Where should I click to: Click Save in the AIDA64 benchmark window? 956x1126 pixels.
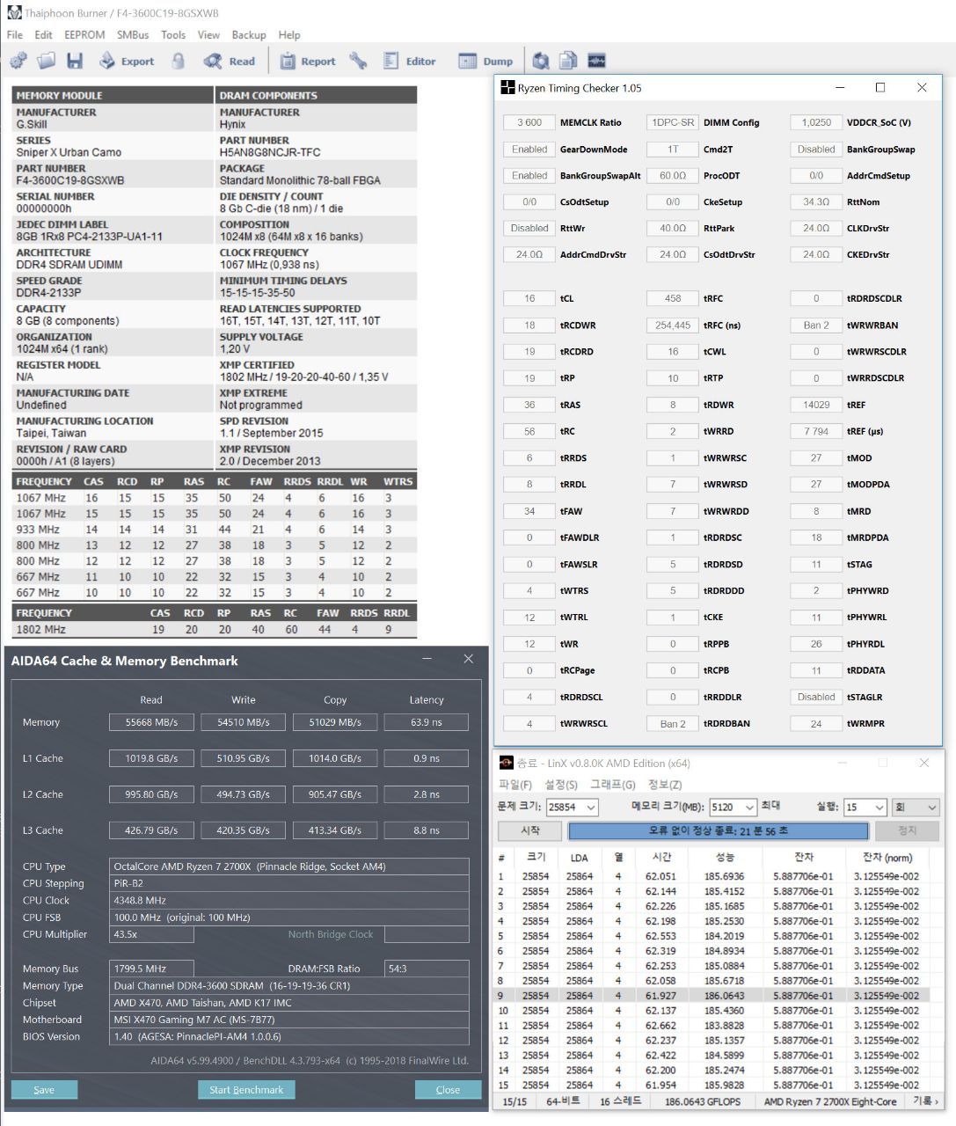pos(44,1090)
